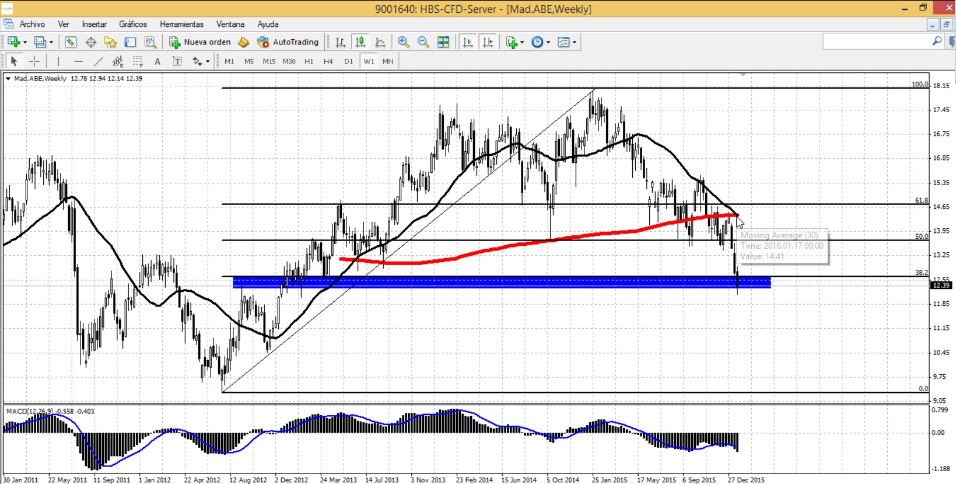
Task: Open the Insertar menu
Action: tap(94, 24)
